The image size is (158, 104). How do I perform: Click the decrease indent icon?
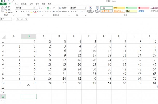click(x=54, y=12)
